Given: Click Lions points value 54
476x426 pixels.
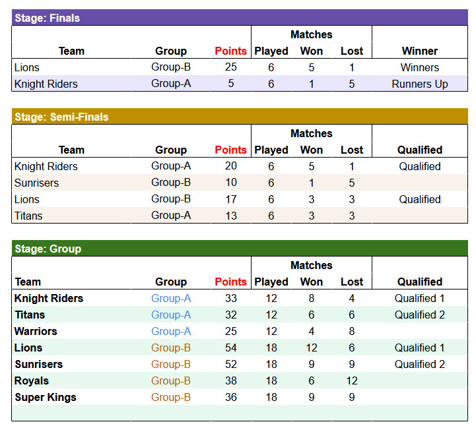Looking at the screenshot, I should 230,348.
